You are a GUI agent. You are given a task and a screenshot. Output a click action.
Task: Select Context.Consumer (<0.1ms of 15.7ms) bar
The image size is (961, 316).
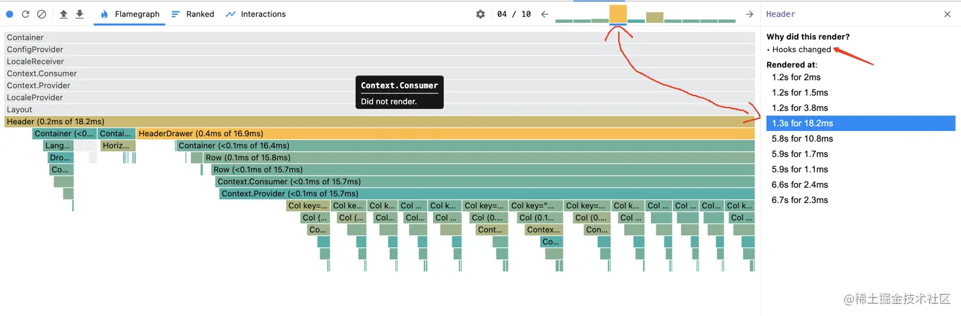point(485,182)
